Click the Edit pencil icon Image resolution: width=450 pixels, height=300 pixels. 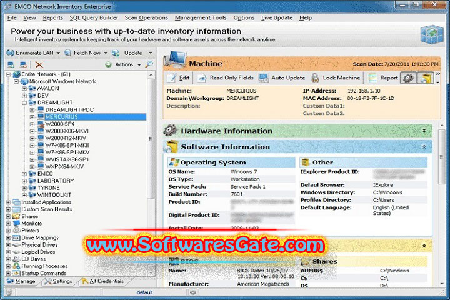click(x=172, y=77)
